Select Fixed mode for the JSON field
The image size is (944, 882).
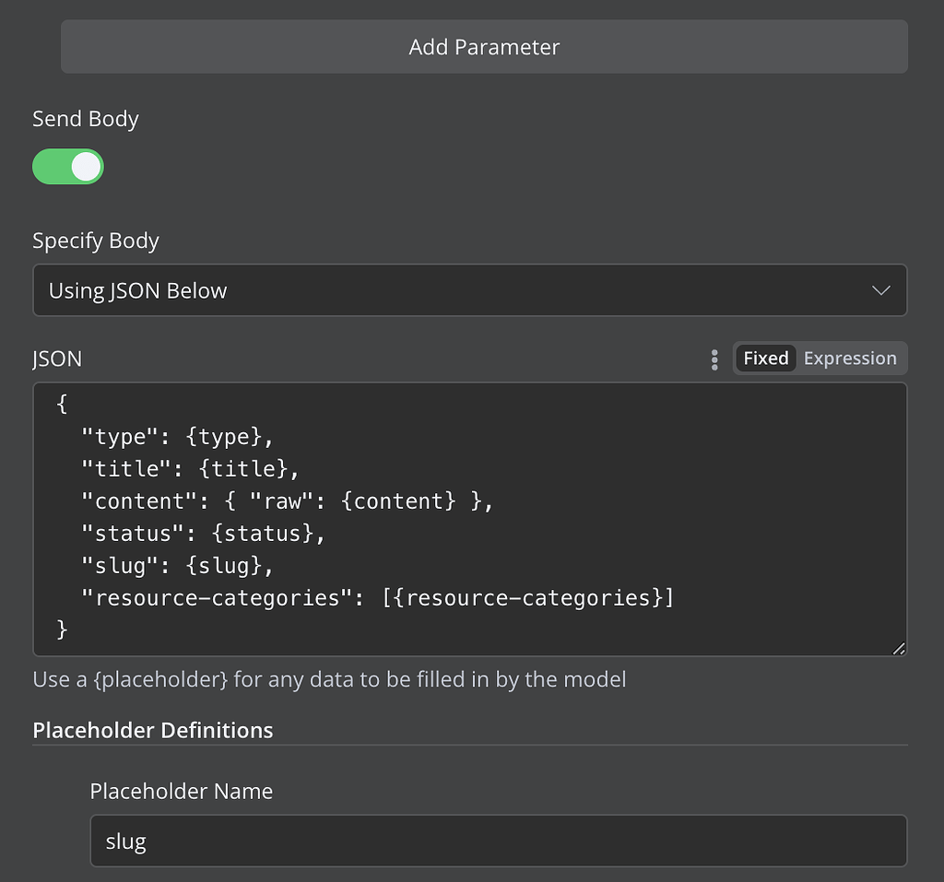click(x=765, y=359)
